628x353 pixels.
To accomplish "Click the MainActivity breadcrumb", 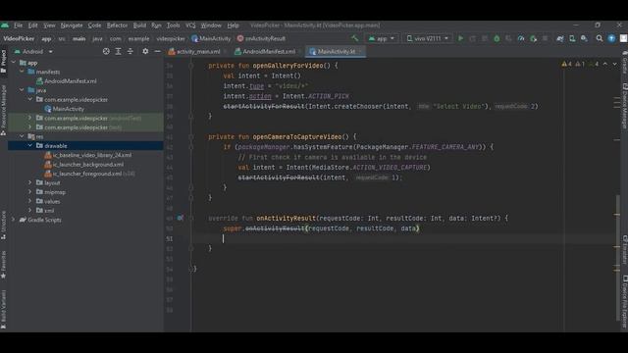I will click(211, 39).
